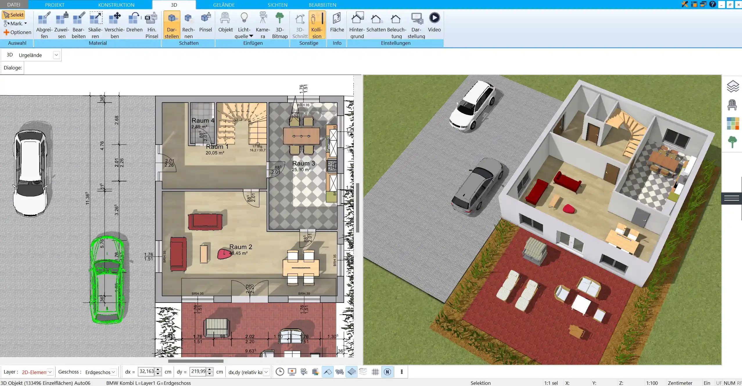Insert a 3D-Bitmap tree object
742x386 pixels.
click(280, 25)
